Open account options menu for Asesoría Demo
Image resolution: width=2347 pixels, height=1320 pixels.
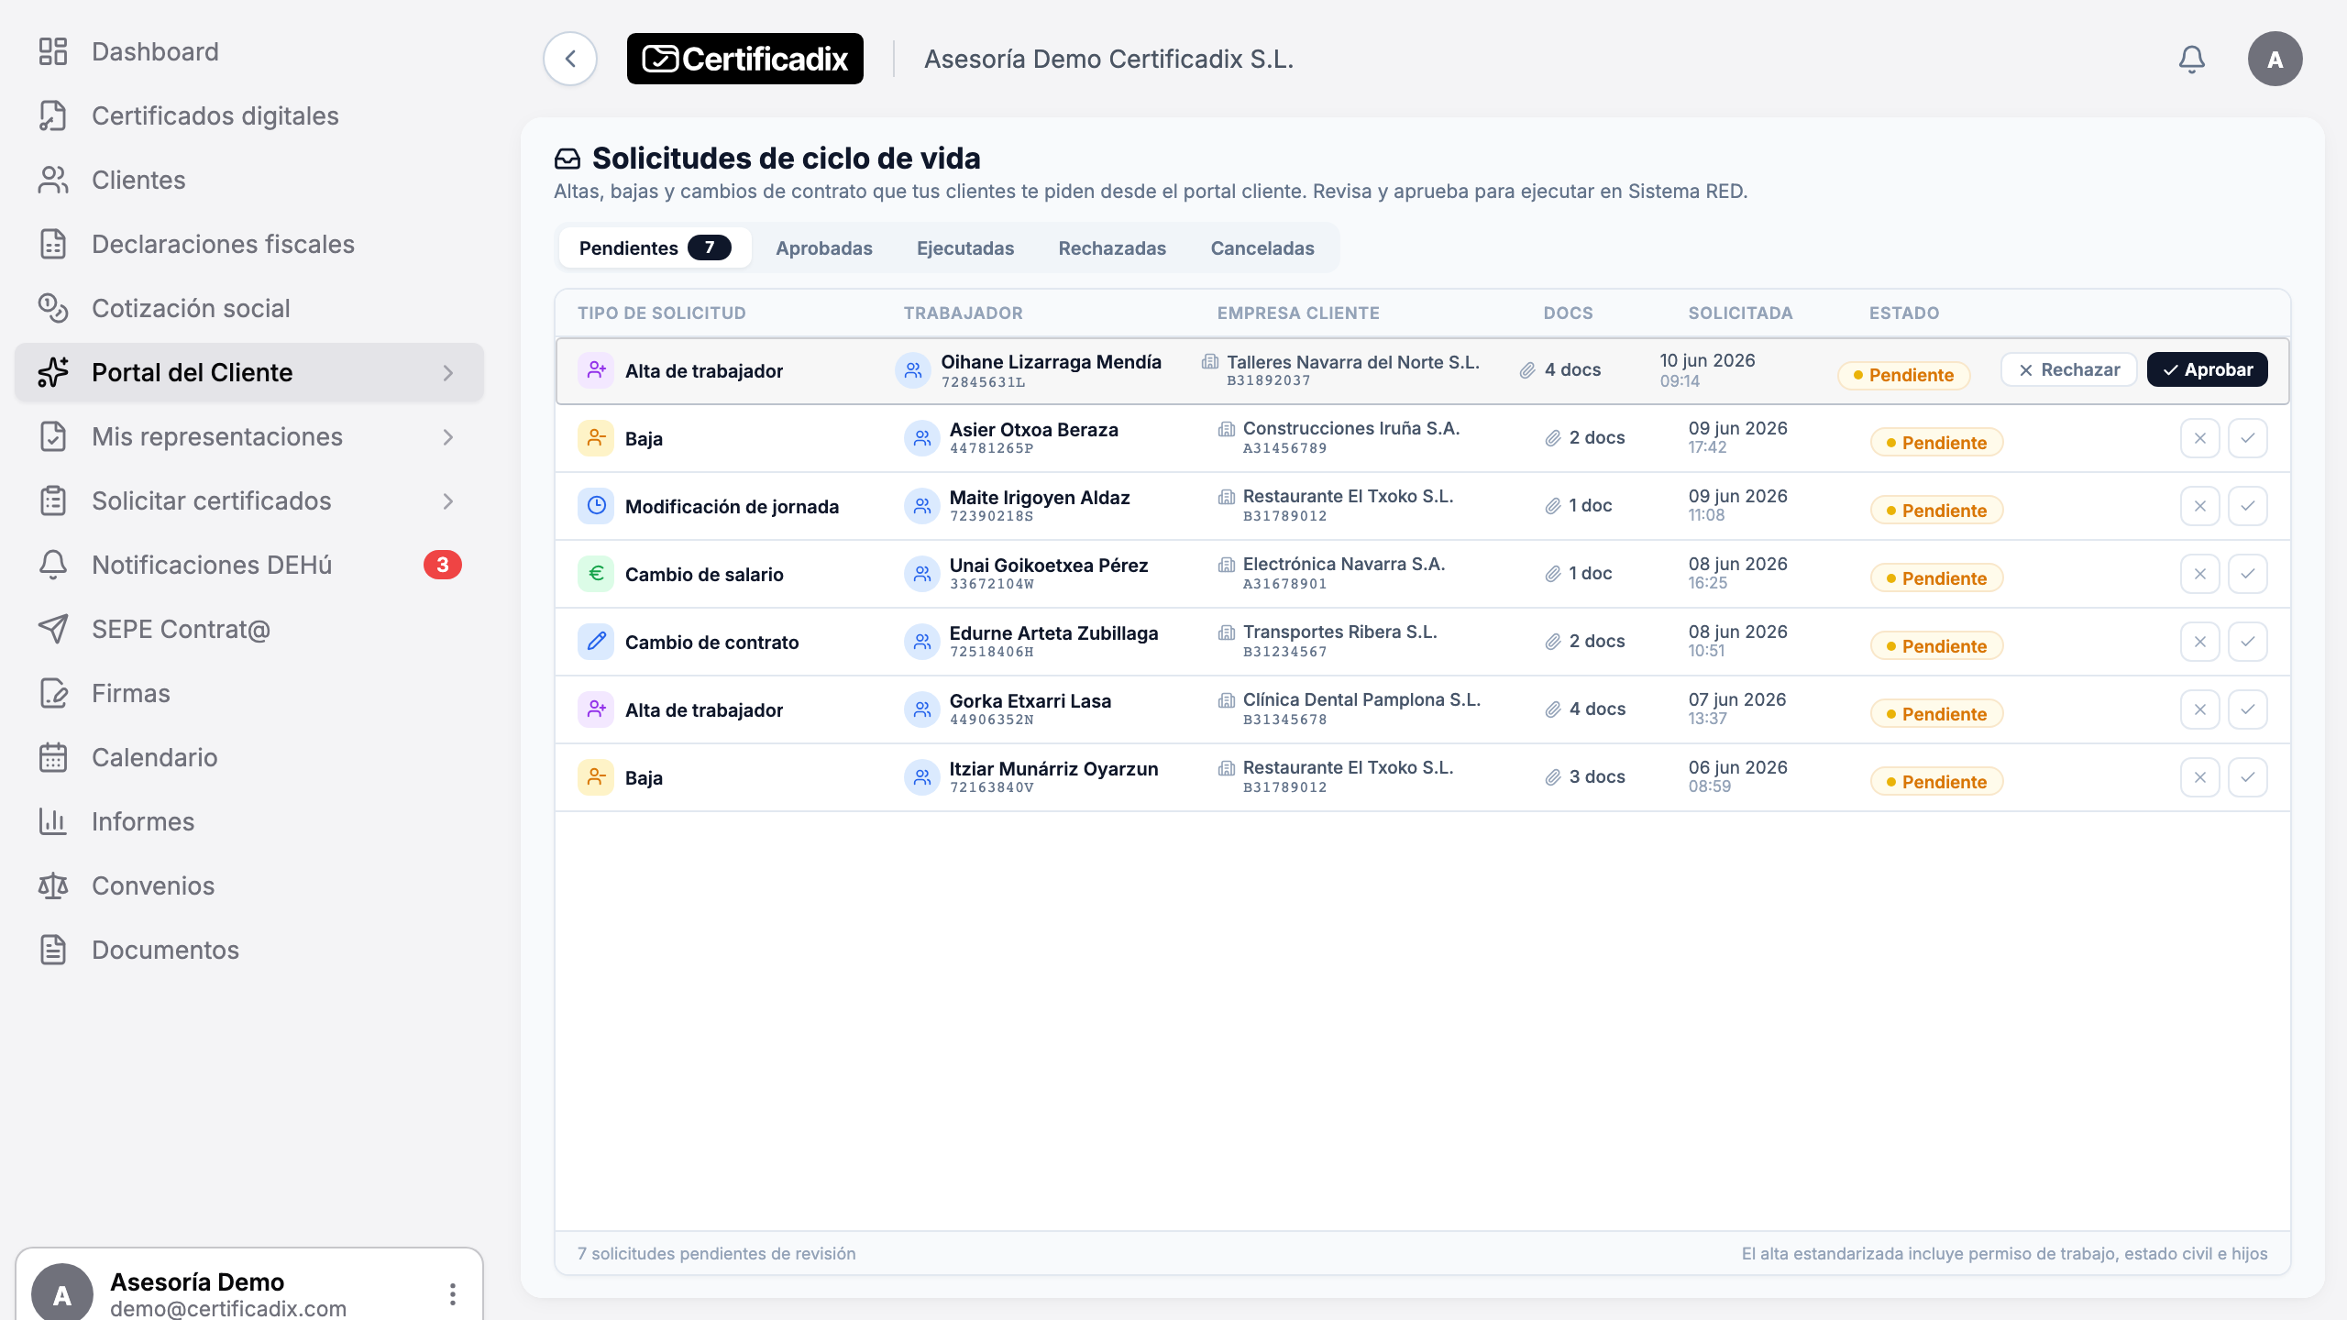click(452, 1293)
